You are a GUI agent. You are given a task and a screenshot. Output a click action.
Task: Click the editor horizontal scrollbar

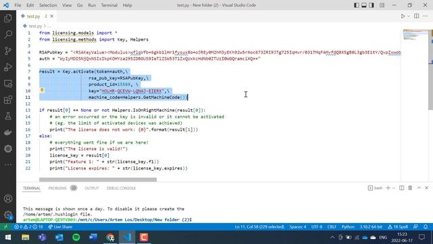(x=97, y=180)
